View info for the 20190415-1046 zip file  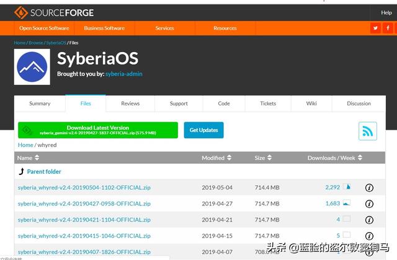tap(369, 236)
